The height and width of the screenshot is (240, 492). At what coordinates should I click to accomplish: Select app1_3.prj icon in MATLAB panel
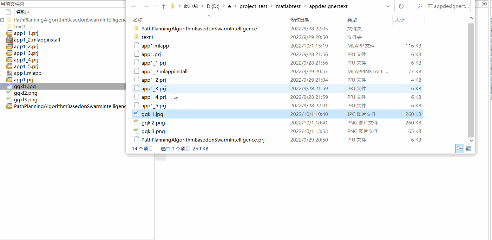[9, 53]
